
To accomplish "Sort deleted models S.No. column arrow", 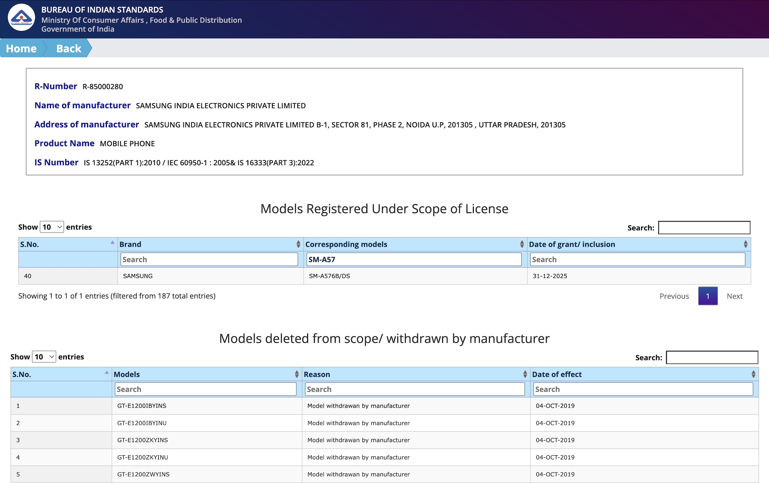I will 107,373.
